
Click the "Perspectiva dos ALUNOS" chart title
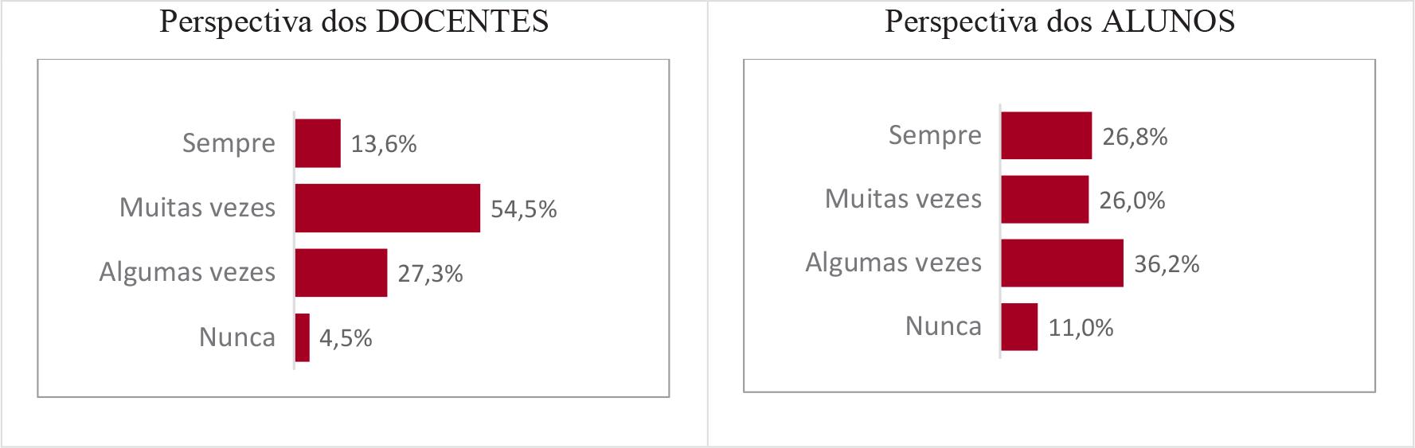click(x=1059, y=21)
